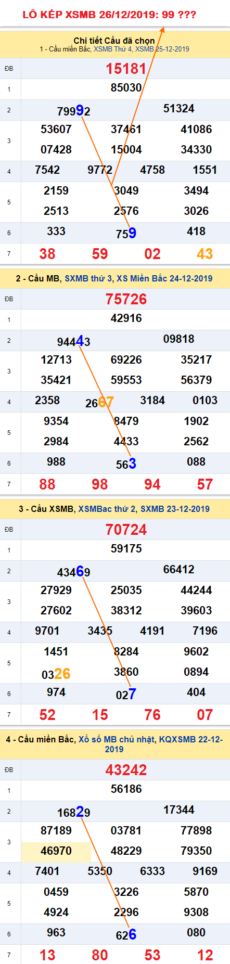Select the 'Chi tiết Cầu đã chọn' heading
This screenshot has width=230, height=964.
114,41
